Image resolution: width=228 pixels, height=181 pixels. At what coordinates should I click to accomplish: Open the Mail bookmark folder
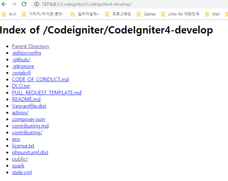click(212, 14)
